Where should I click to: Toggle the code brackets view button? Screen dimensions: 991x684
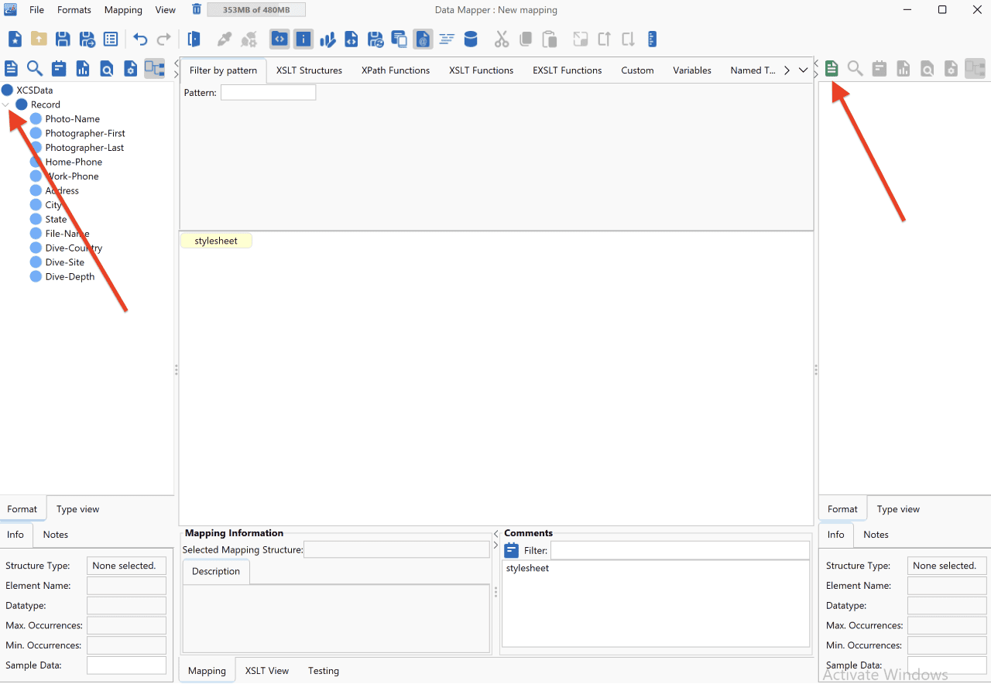[x=279, y=39]
